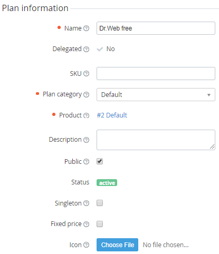Focus the empty SKU input field

click(x=156, y=73)
